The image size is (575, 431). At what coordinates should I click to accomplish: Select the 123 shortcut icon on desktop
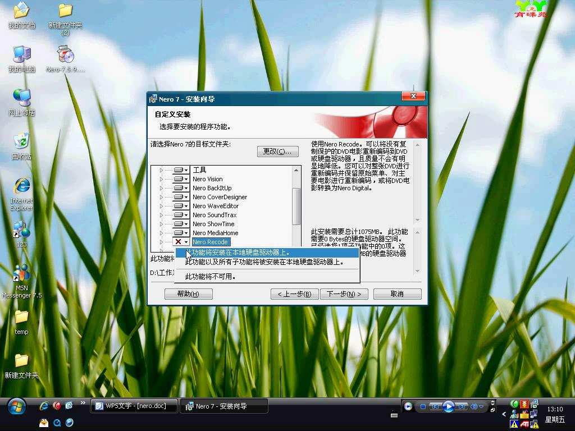click(22, 234)
